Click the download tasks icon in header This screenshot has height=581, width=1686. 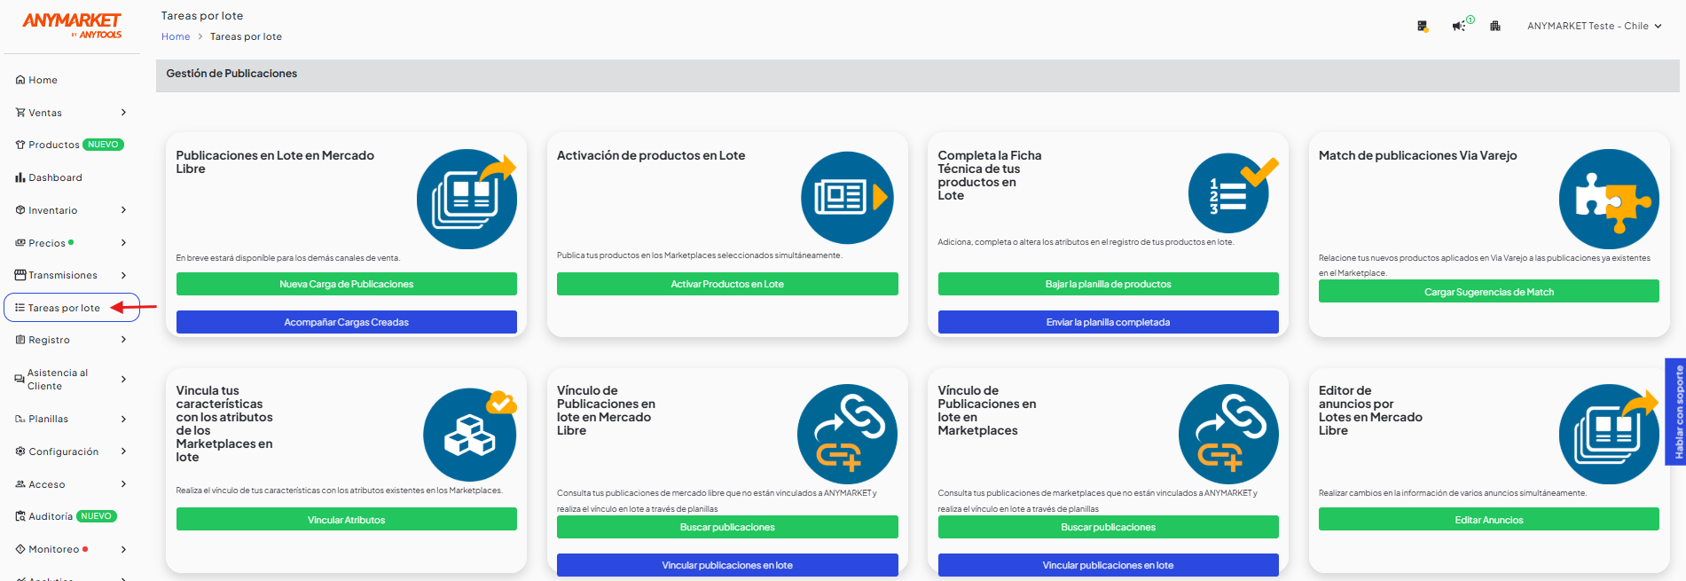1423,26
